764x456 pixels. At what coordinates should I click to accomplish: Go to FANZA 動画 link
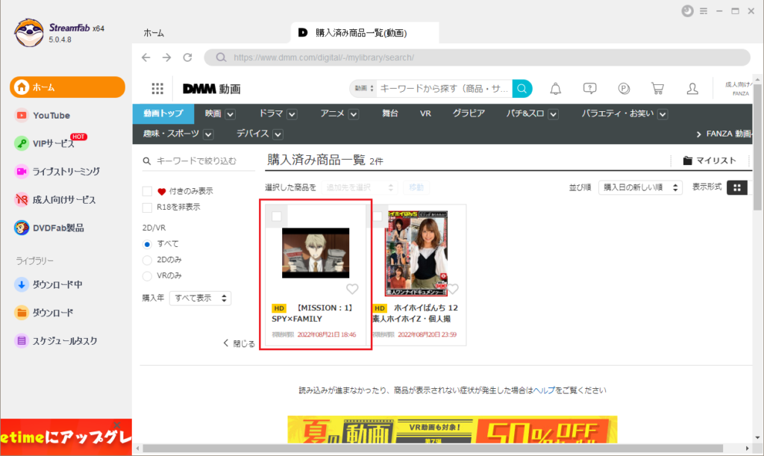724,134
